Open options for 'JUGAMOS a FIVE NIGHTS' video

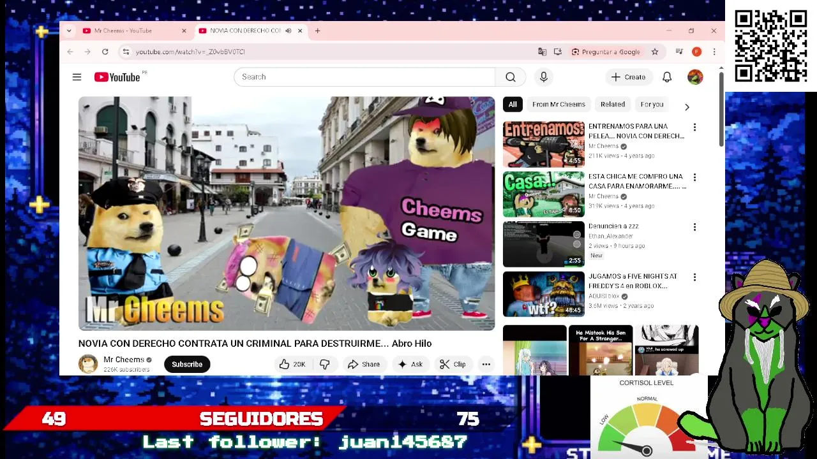click(694, 277)
